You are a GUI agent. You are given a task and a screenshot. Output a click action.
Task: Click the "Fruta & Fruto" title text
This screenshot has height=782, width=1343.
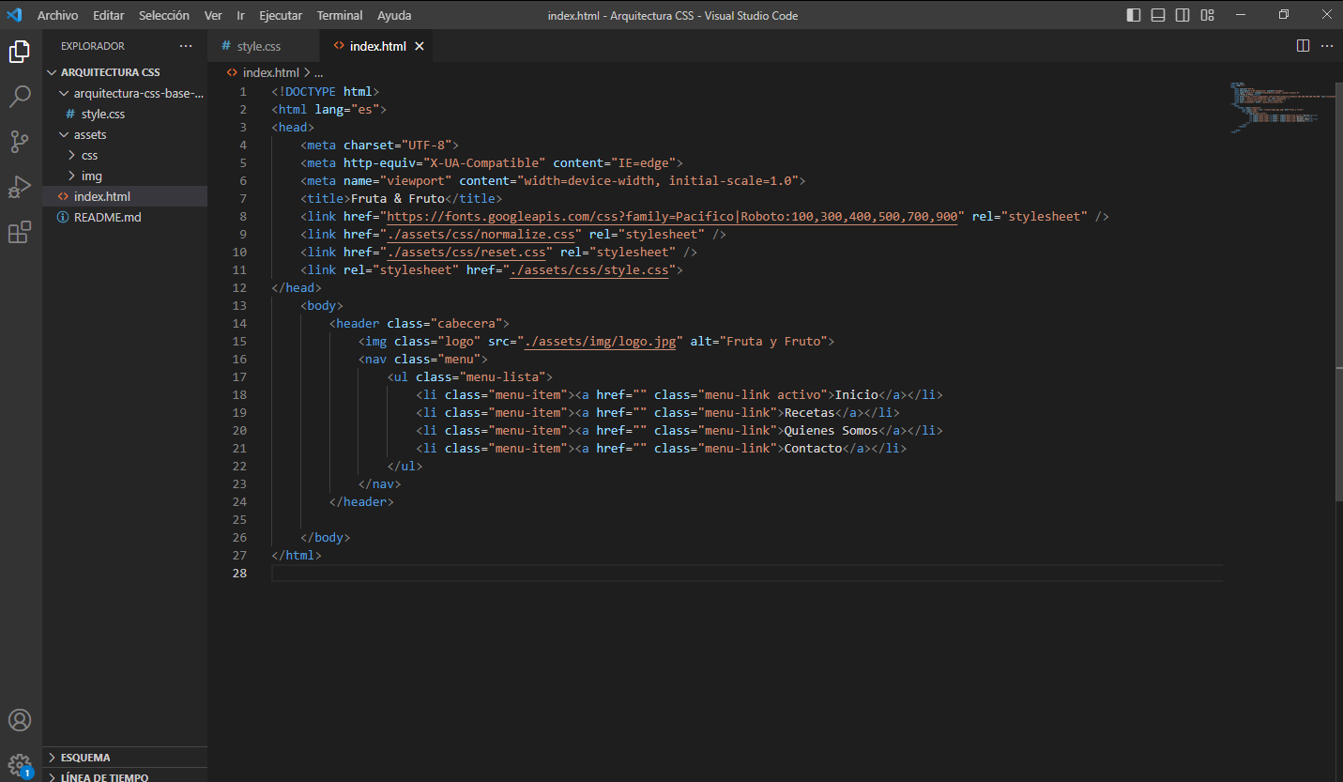click(398, 199)
